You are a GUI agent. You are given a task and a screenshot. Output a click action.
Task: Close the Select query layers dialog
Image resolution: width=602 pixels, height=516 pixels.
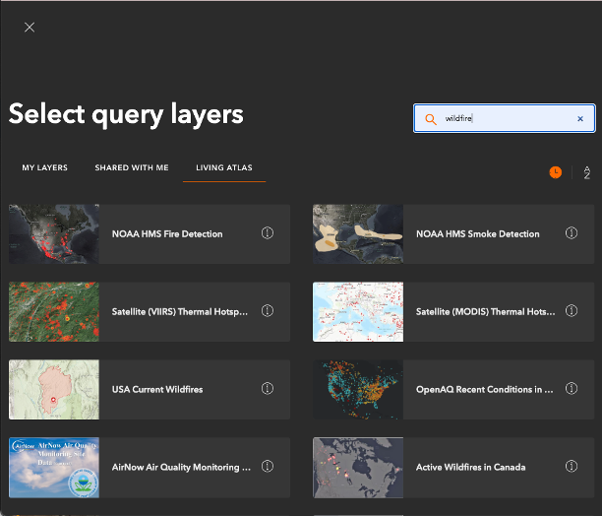click(x=30, y=28)
